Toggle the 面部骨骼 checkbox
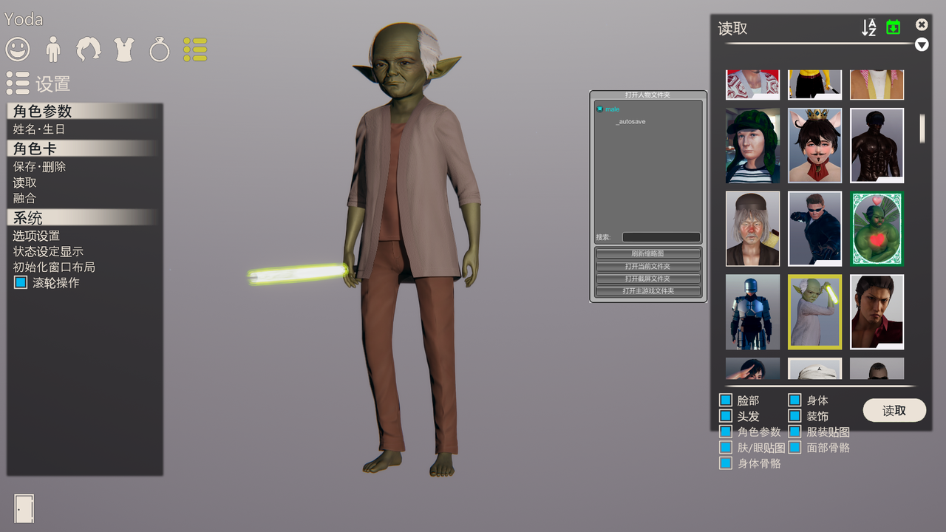Image resolution: width=946 pixels, height=532 pixels. (x=794, y=448)
